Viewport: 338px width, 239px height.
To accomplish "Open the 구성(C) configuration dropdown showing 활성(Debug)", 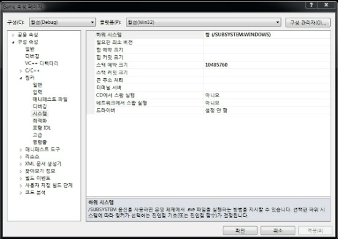I will tap(62, 22).
